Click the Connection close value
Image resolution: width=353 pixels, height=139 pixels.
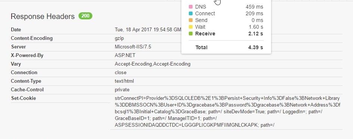[x=120, y=73]
